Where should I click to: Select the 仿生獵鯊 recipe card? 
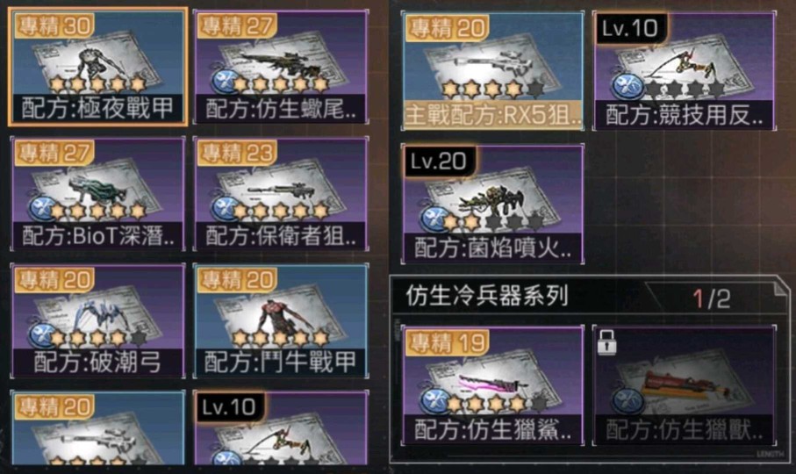[x=492, y=385]
